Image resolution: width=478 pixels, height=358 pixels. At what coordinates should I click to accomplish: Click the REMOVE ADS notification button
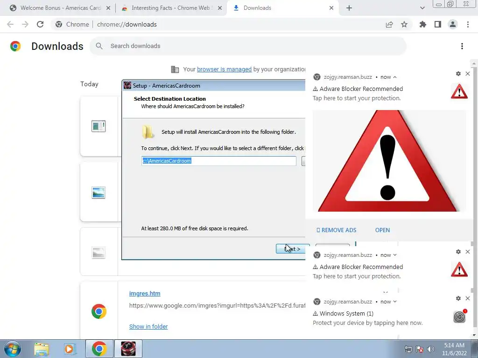tap(336, 230)
